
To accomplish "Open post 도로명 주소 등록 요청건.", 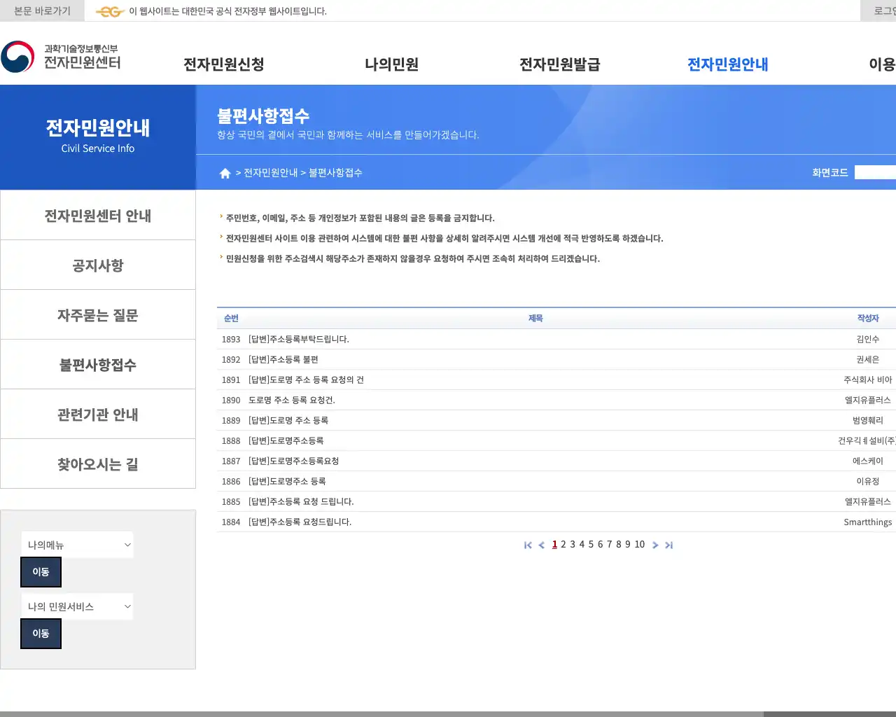I will tap(292, 400).
